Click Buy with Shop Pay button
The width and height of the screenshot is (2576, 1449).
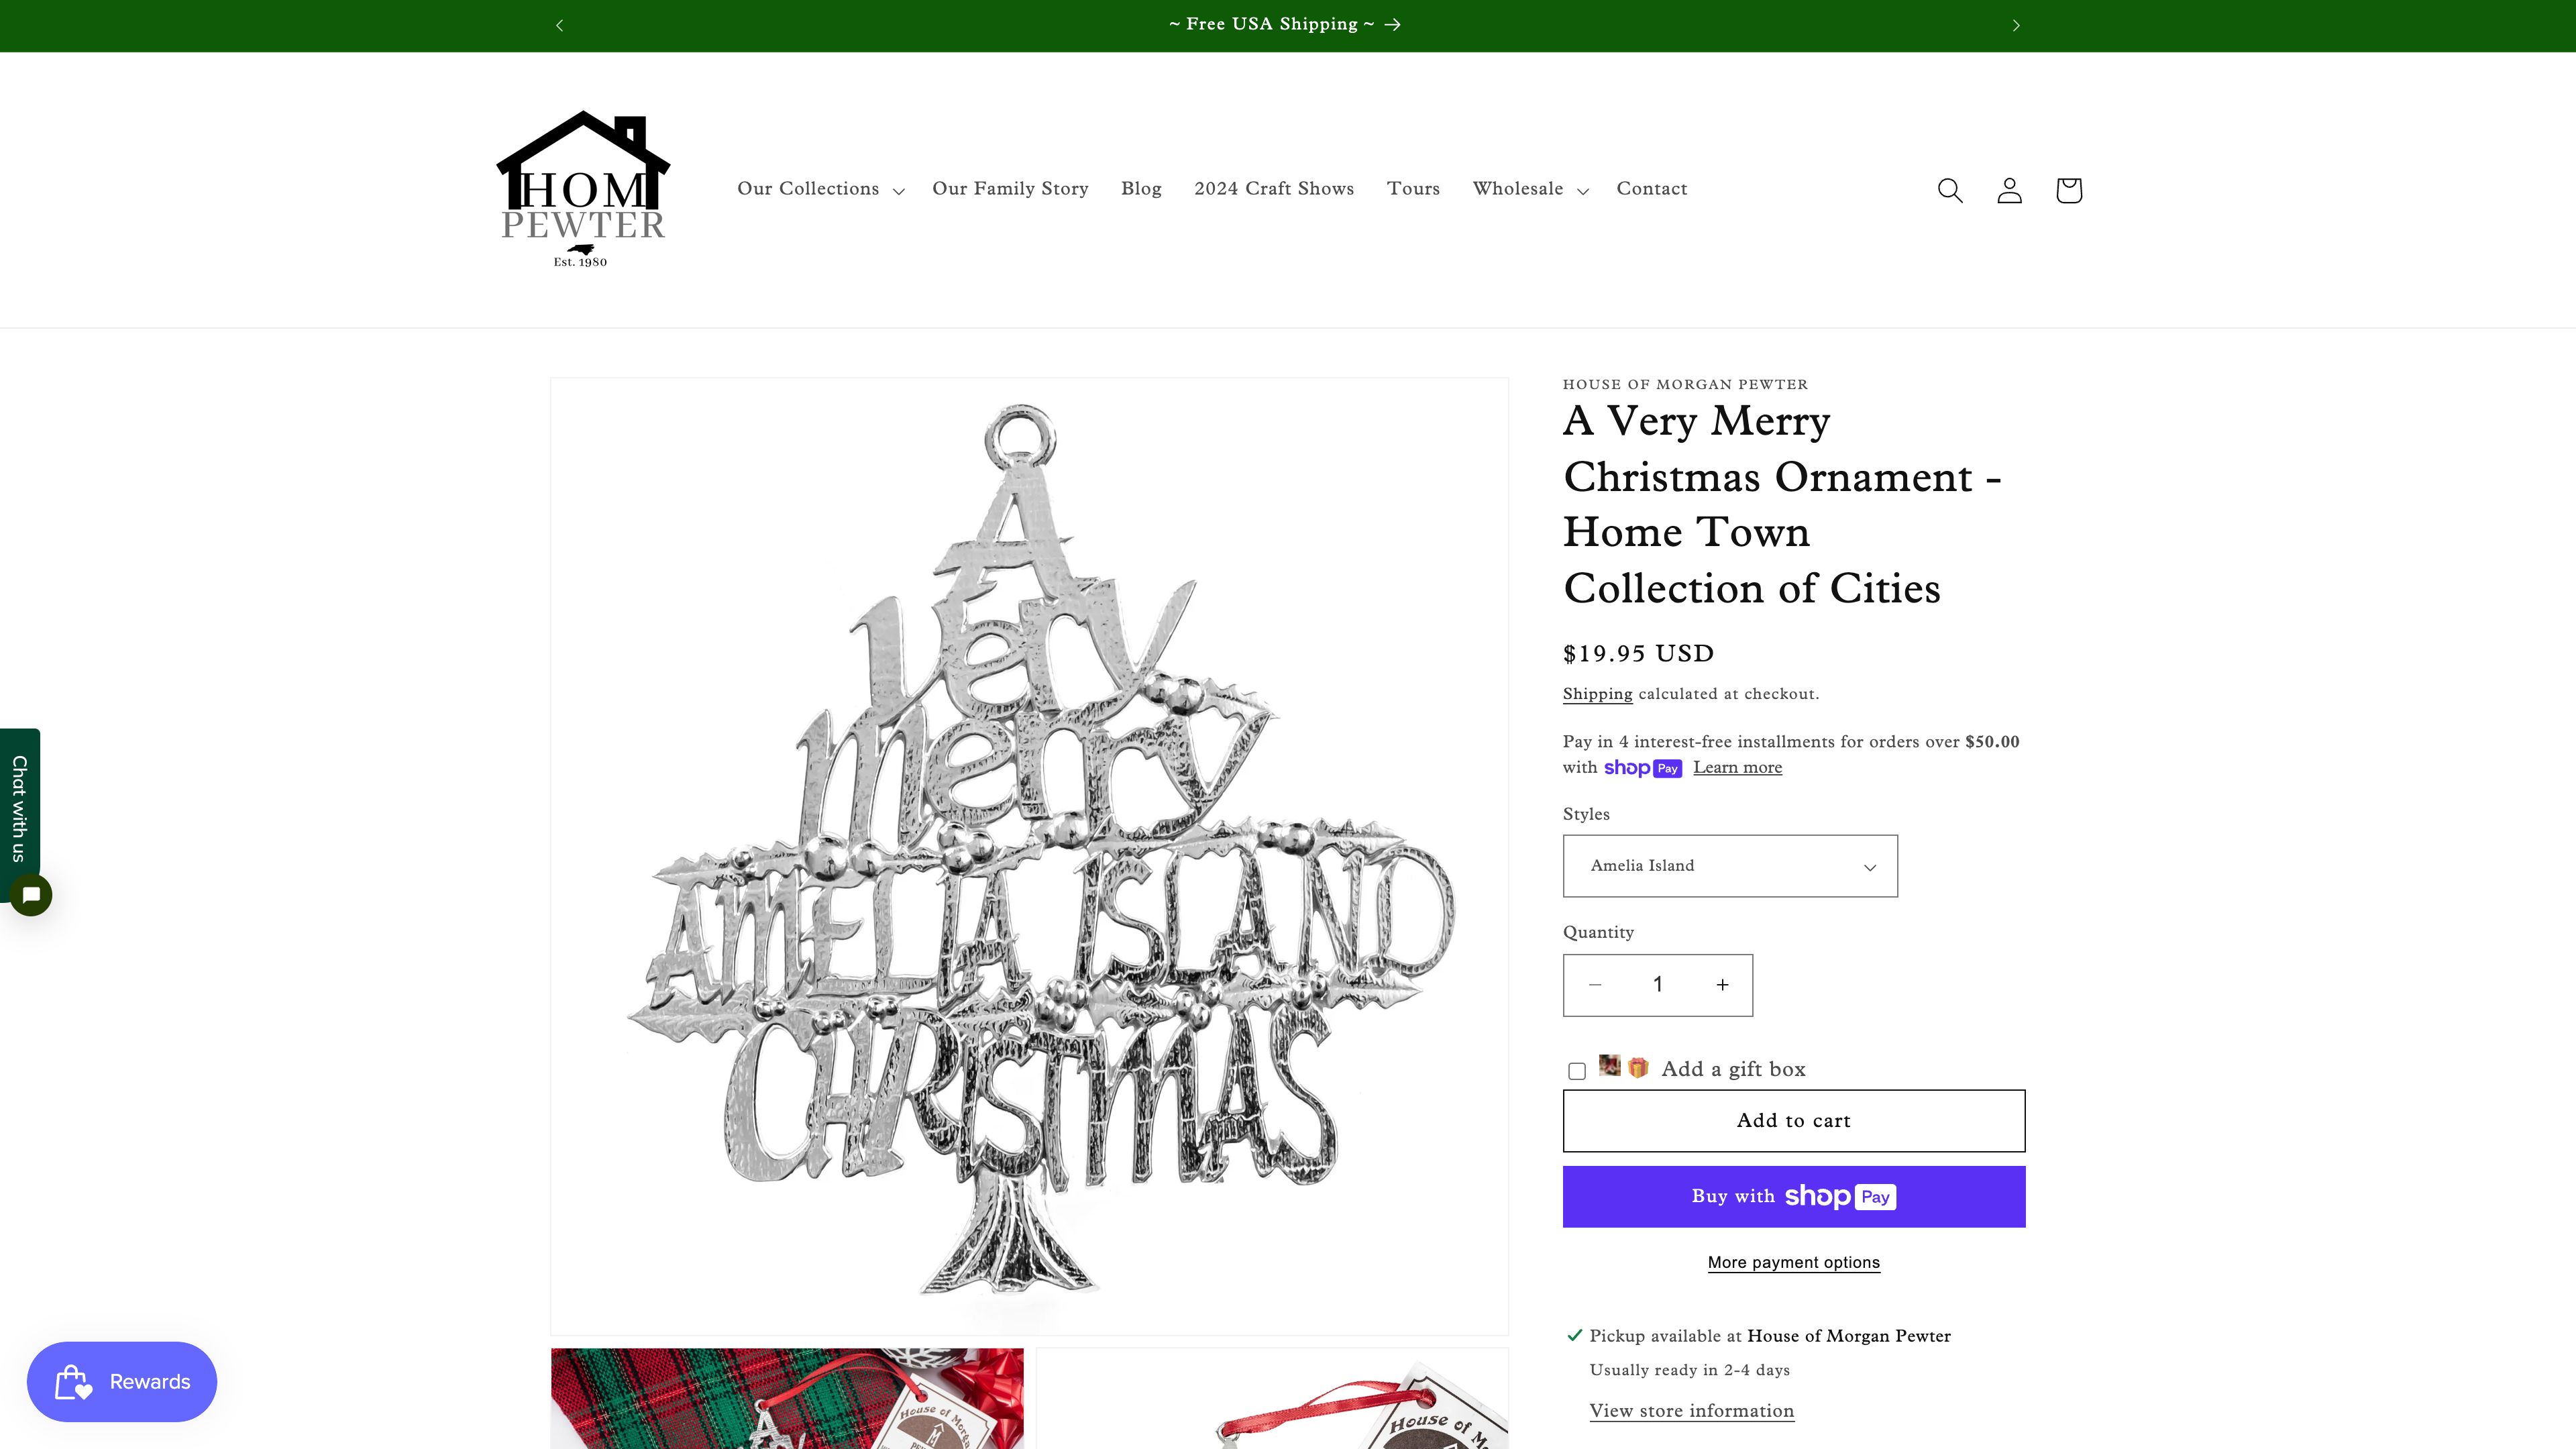coord(1794,1197)
